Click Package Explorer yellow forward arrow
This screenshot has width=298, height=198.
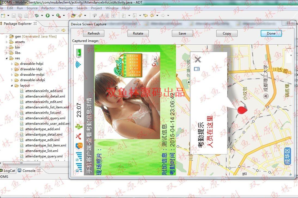click(63, 30)
